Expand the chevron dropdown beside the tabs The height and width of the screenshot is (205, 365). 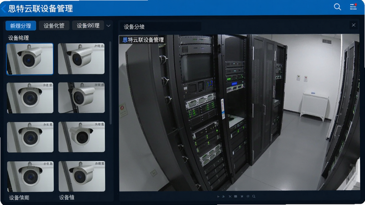[109, 26]
